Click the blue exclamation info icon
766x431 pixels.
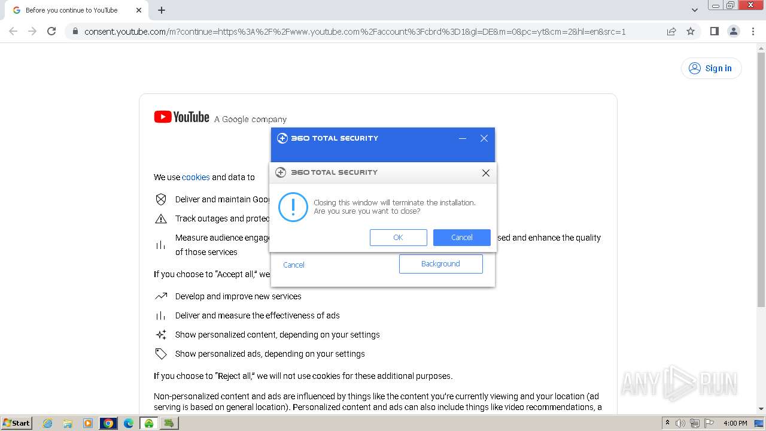(x=293, y=207)
